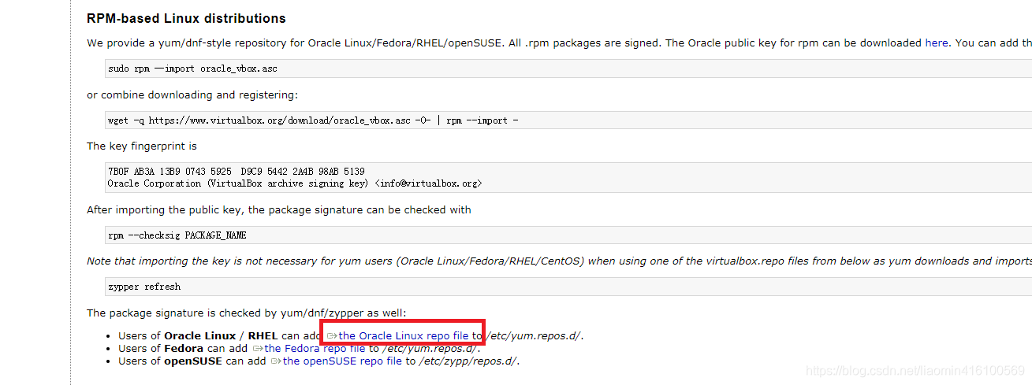
Task: Click the '/etc/zypp/repos.d/' path text
Action: point(468,361)
